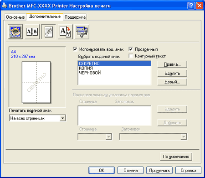Toggle the Использовать вод. знак checkbox
The width and height of the screenshot is (205, 178).
[75, 49]
